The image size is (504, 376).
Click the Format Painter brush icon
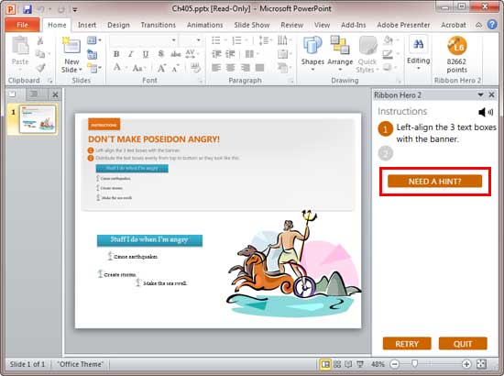tap(40, 68)
